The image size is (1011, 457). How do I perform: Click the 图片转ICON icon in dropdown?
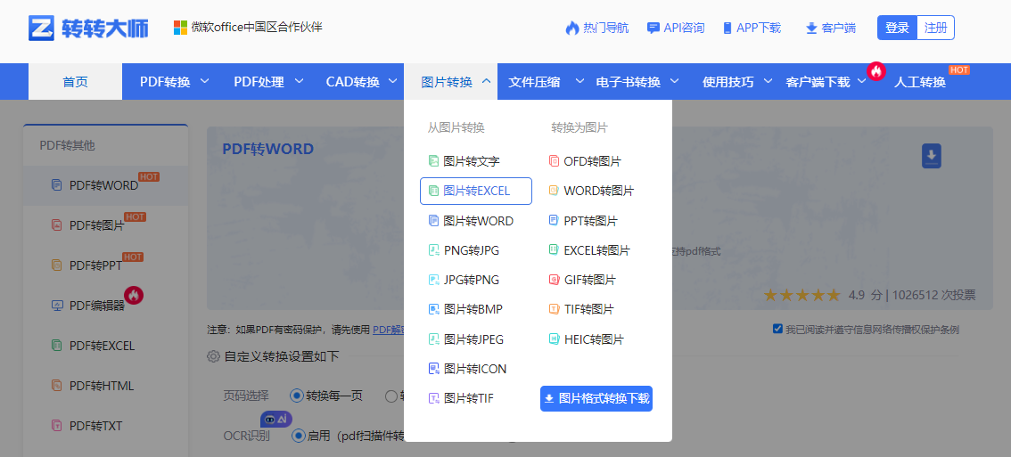(434, 369)
